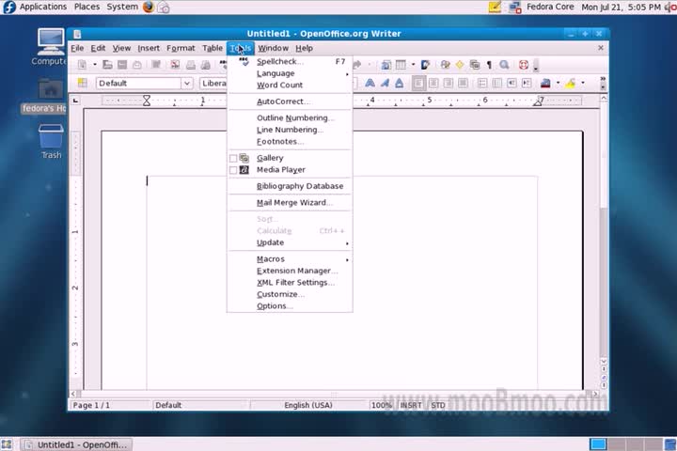Select AutoCorrect in the Tools menu
Image resolution: width=677 pixels, height=451 pixels.
(290, 101)
